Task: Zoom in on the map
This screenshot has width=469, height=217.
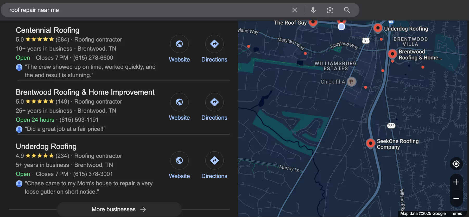Action: coord(456,182)
